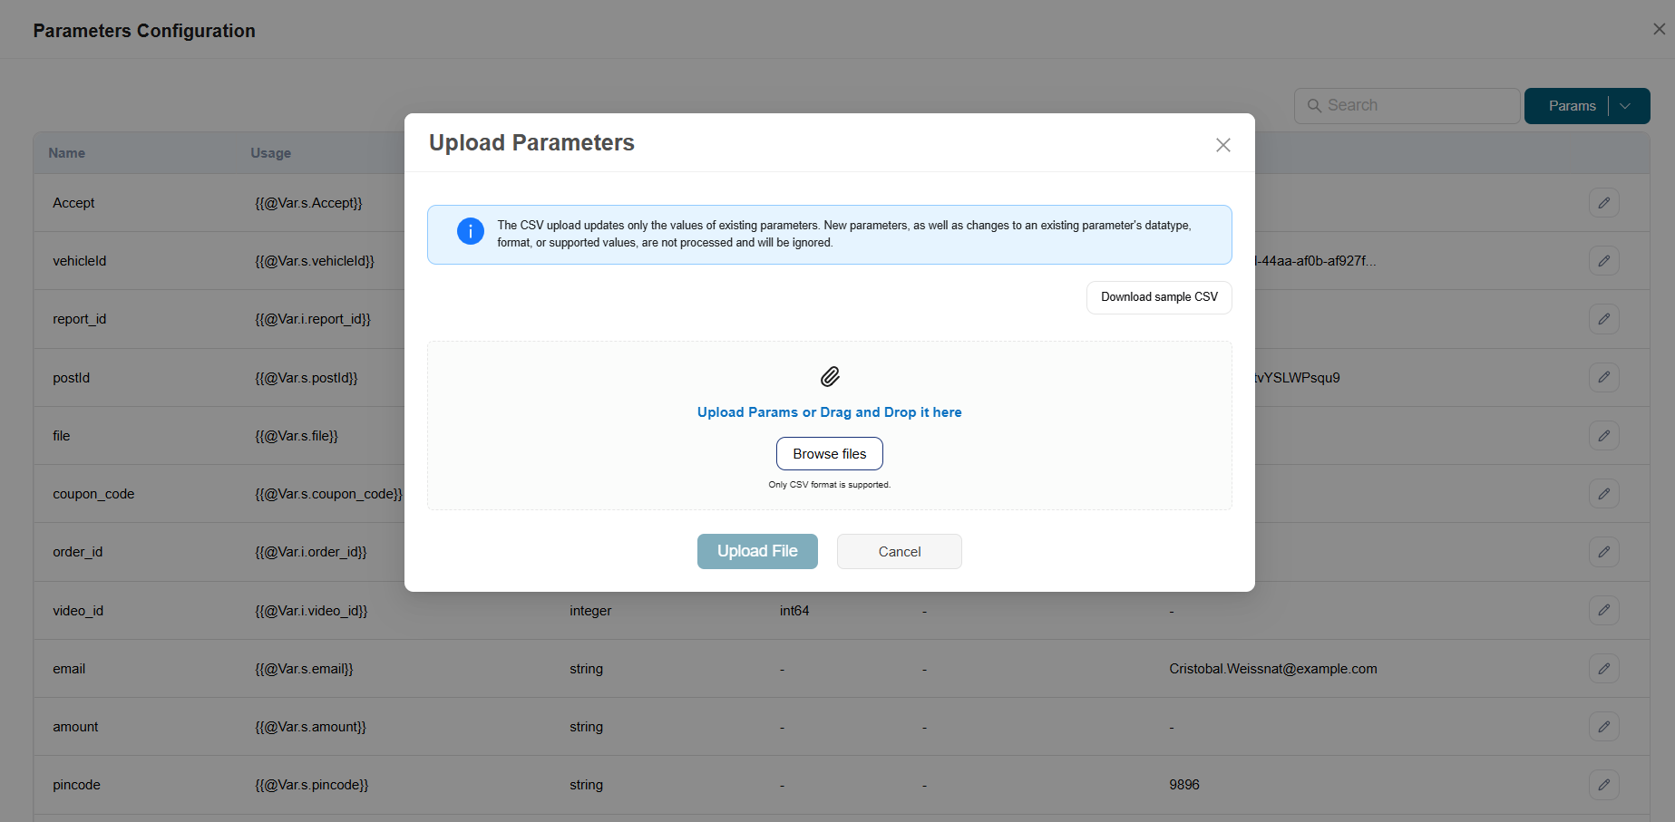The width and height of the screenshot is (1675, 822).
Task: Click the Upload File button
Action: (x=757, y=551)
